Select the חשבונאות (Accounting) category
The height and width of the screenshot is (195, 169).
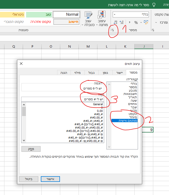click(x=124, y=94)
